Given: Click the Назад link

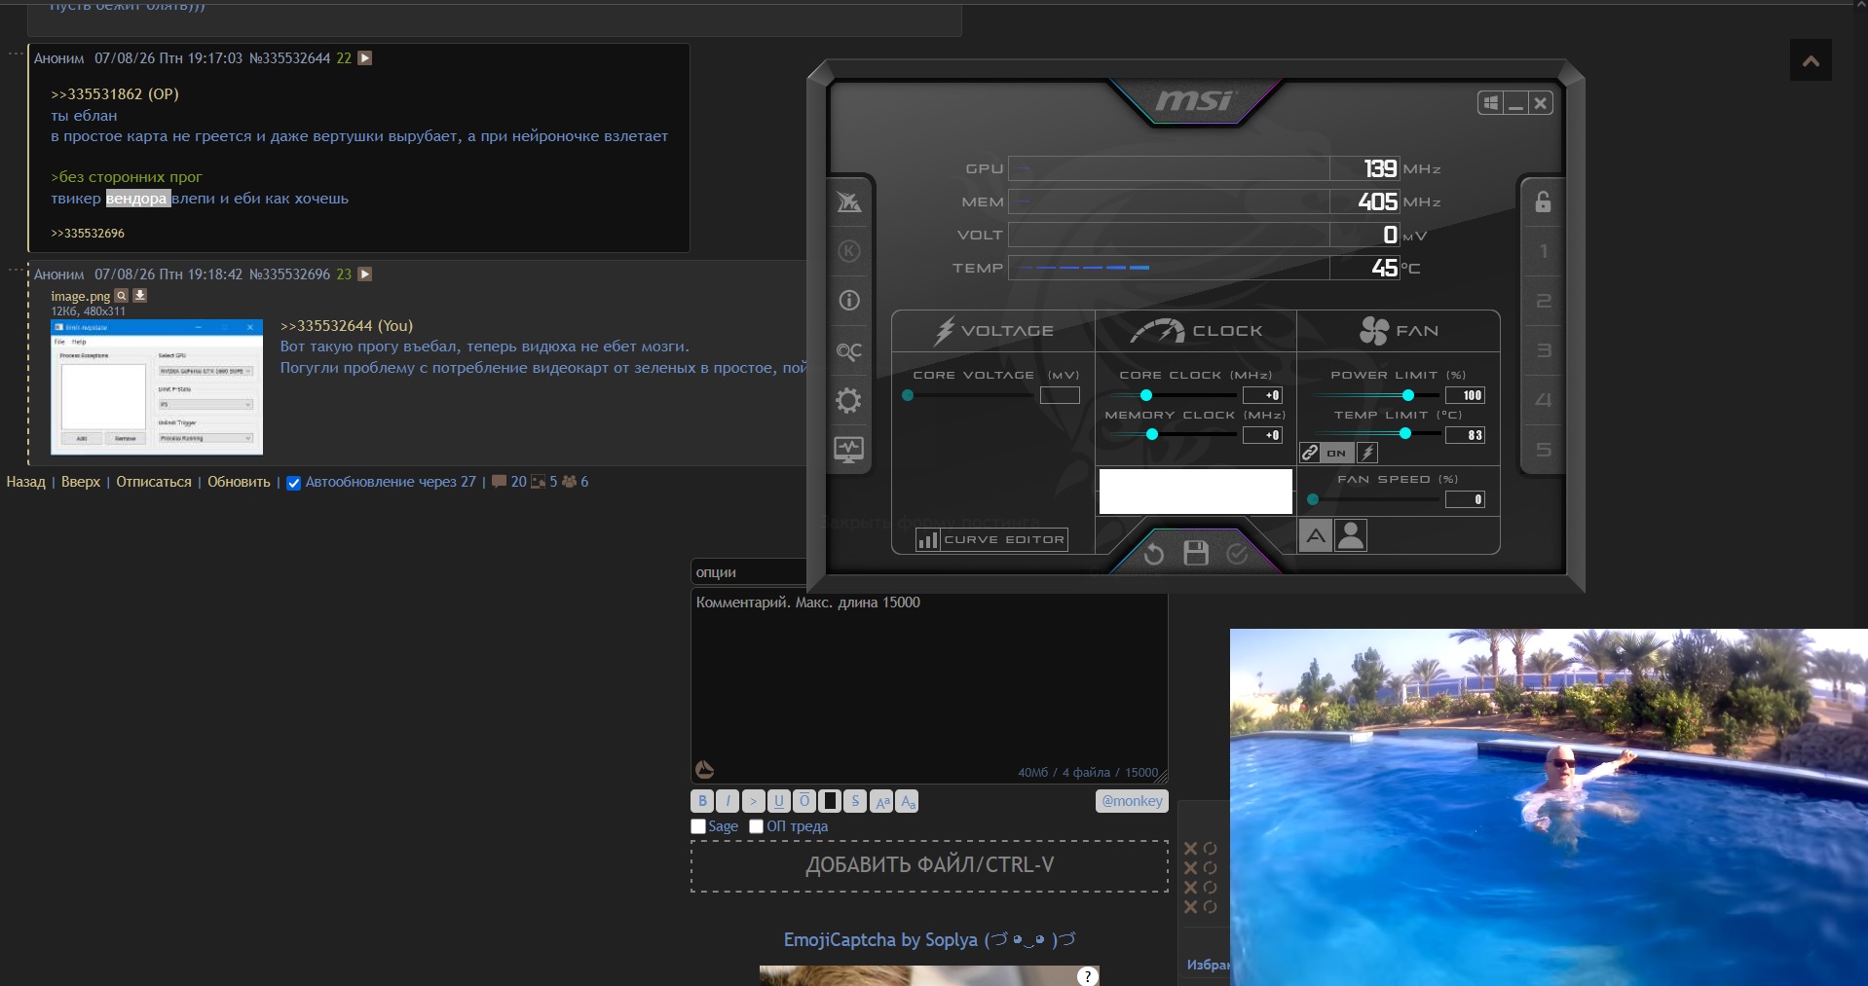Looking at the screenshot, I should pos(25,482).
